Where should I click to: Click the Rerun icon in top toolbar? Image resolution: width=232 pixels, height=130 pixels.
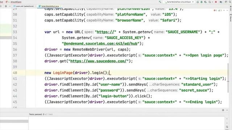click(x=198, y=2)
